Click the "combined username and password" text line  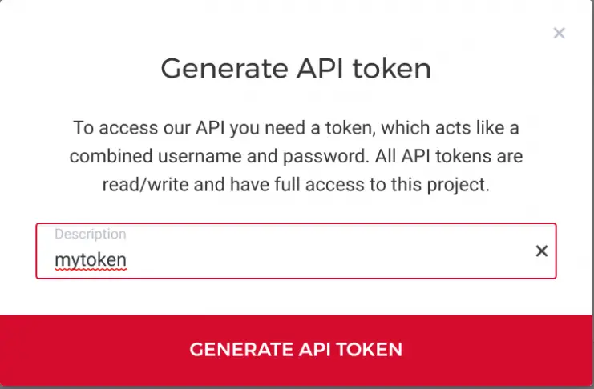click(x=296, y=156)
